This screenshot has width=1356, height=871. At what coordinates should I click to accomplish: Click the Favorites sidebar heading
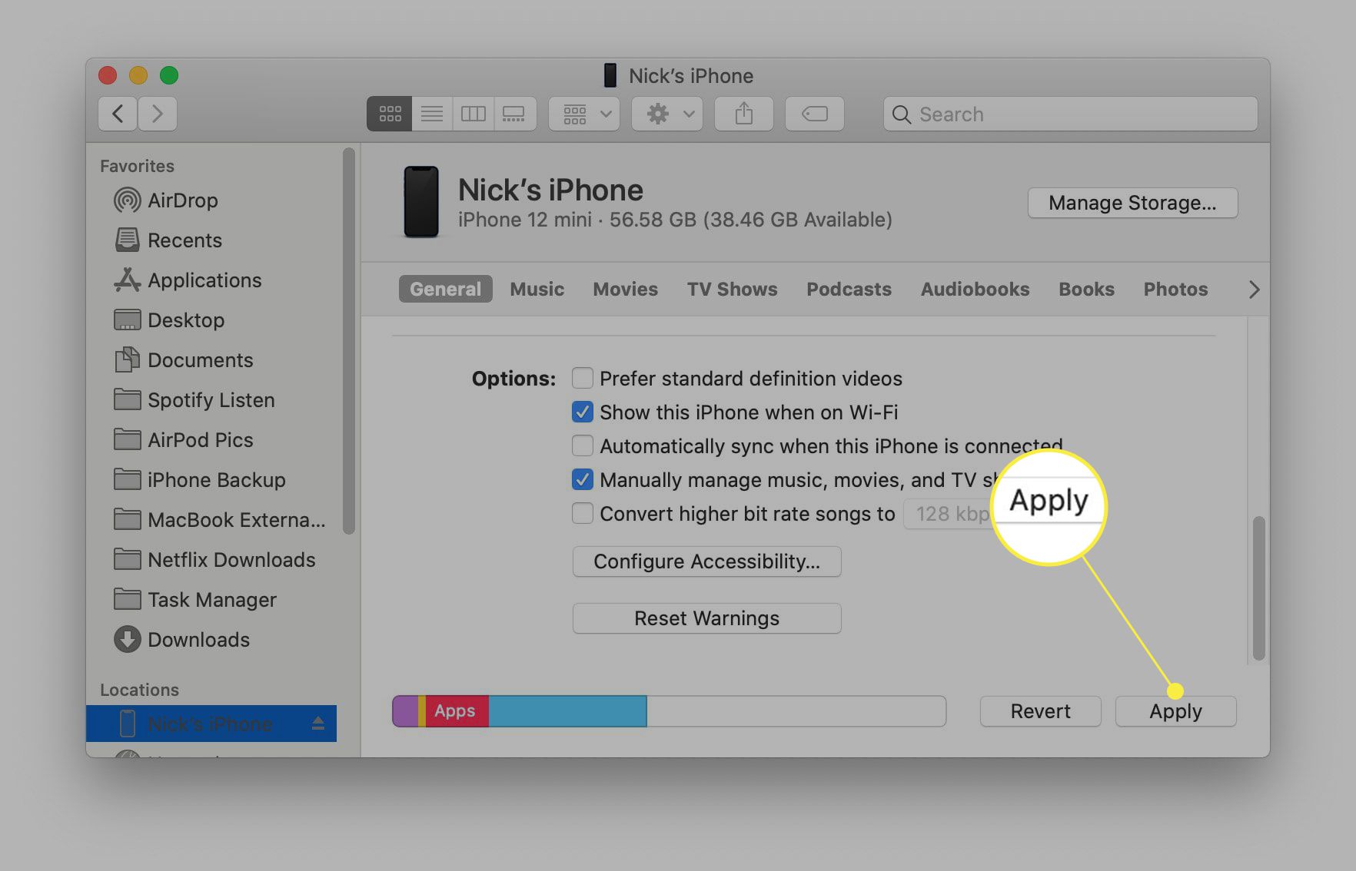[x=137, y=166]
